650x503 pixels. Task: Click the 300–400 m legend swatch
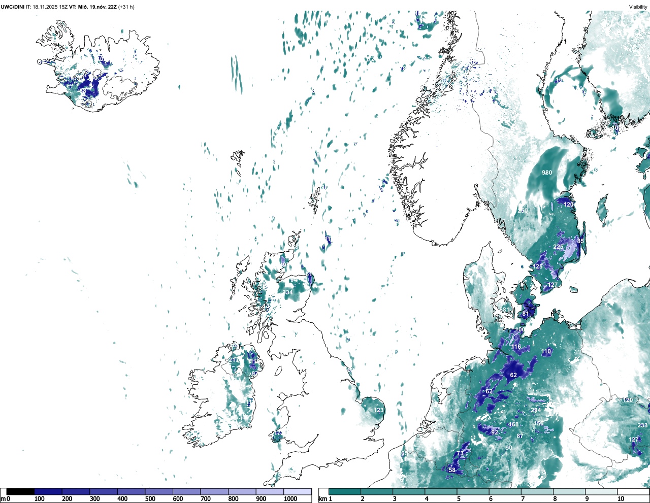click(104, 491)
